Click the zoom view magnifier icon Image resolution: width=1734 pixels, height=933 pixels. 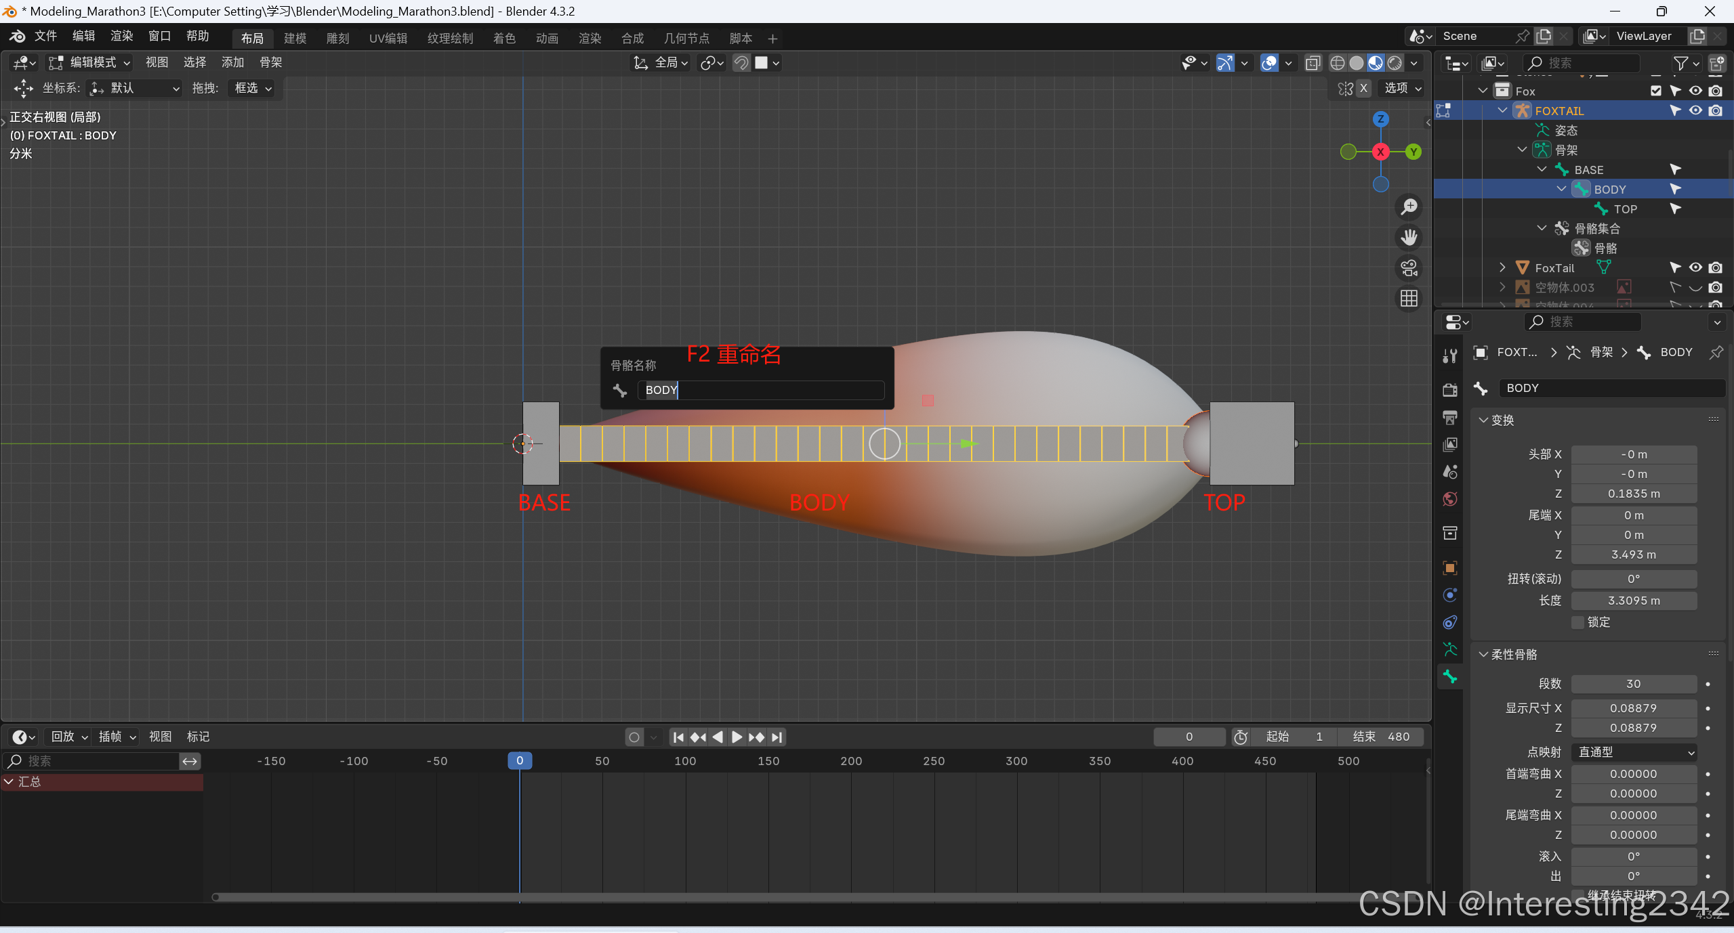click(1409, 207)
